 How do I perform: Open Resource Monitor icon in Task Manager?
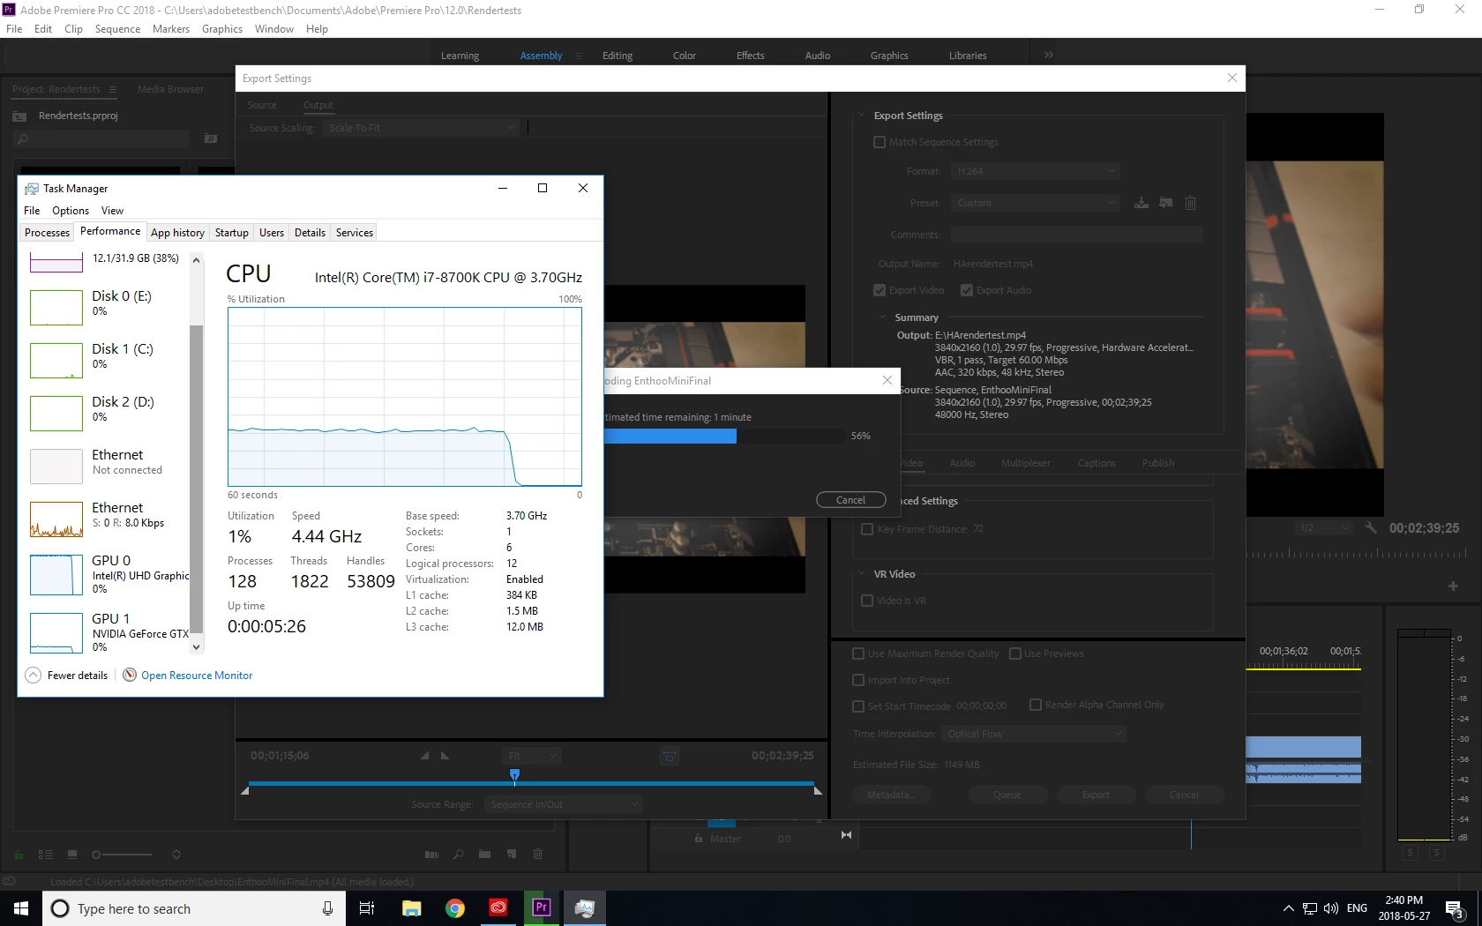130,675
